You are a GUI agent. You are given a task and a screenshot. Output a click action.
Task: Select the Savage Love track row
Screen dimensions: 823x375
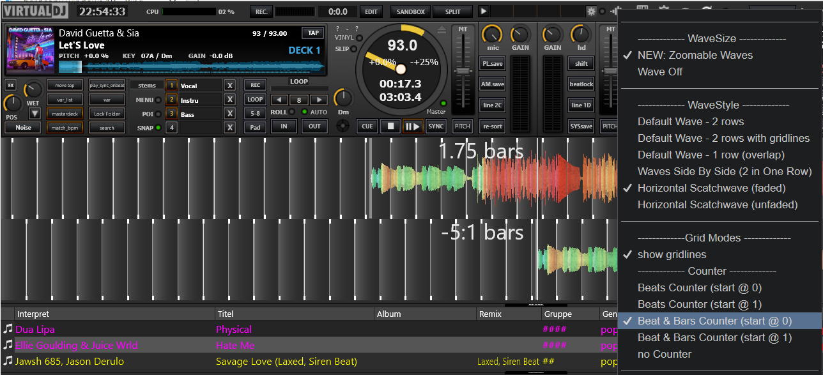309,362
